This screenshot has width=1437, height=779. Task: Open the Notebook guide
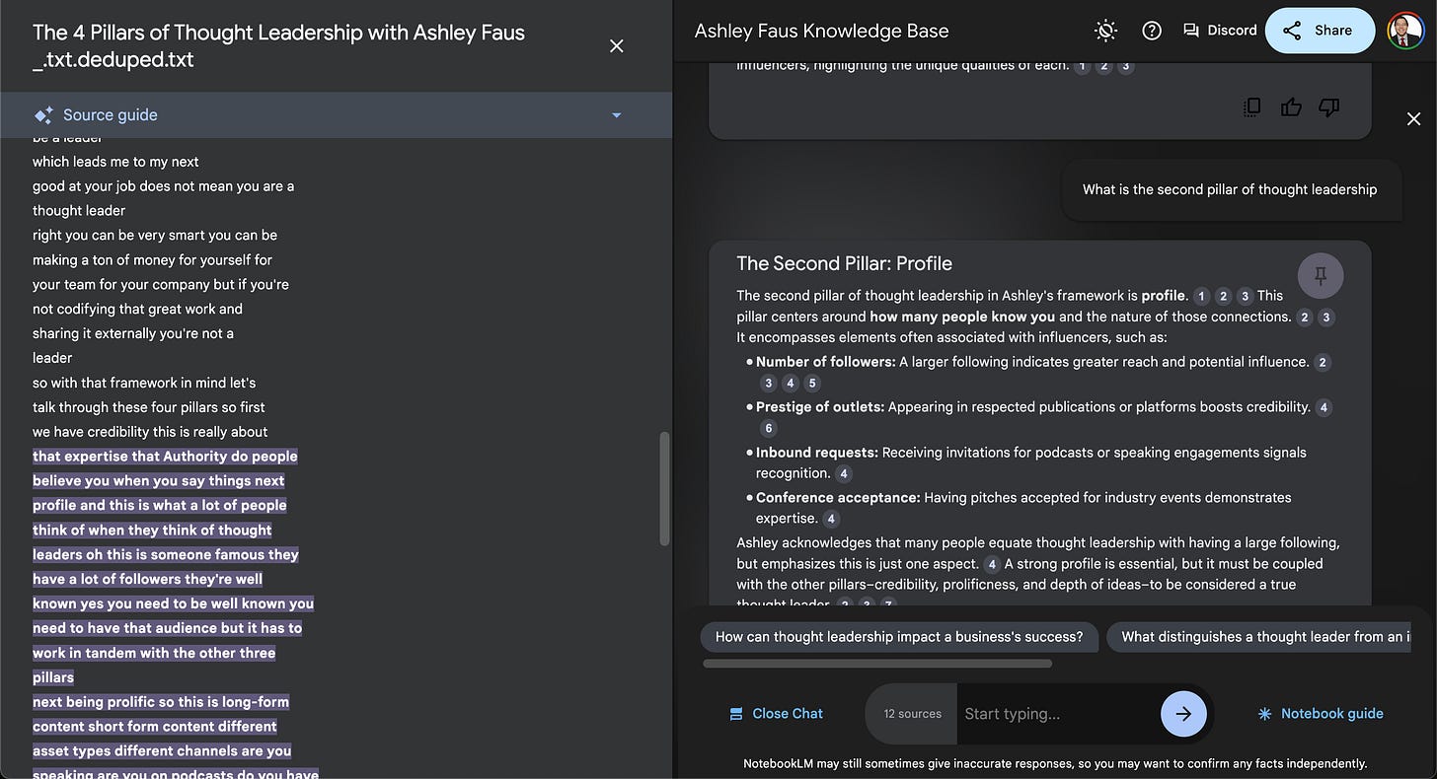point(1321,714)
